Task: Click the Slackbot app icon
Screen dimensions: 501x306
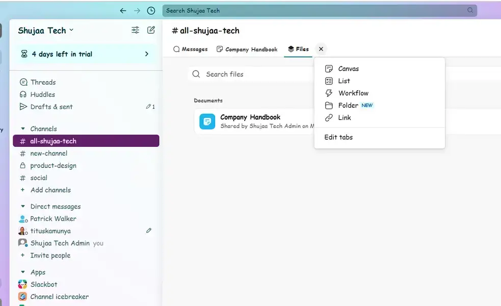Action: (22, 284)
